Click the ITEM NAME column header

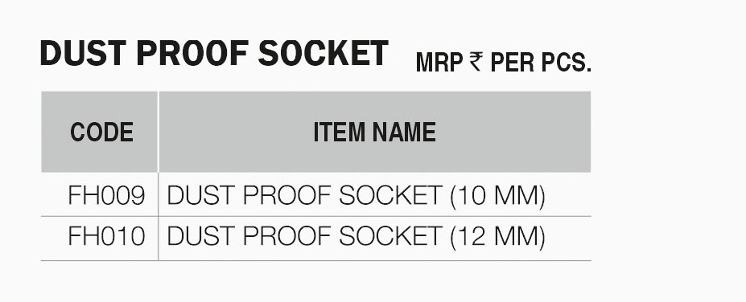click(x=374, y=132)
